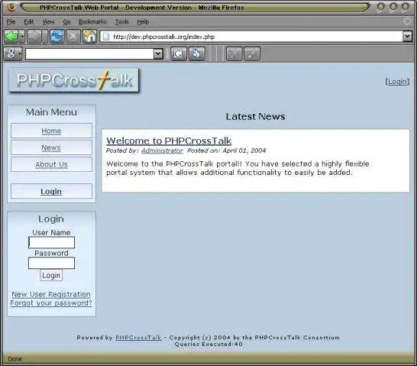This screenshot has height=366, width=417.
Task: Click the bold Login link in Main Menu
Action: tap(51, 191)
